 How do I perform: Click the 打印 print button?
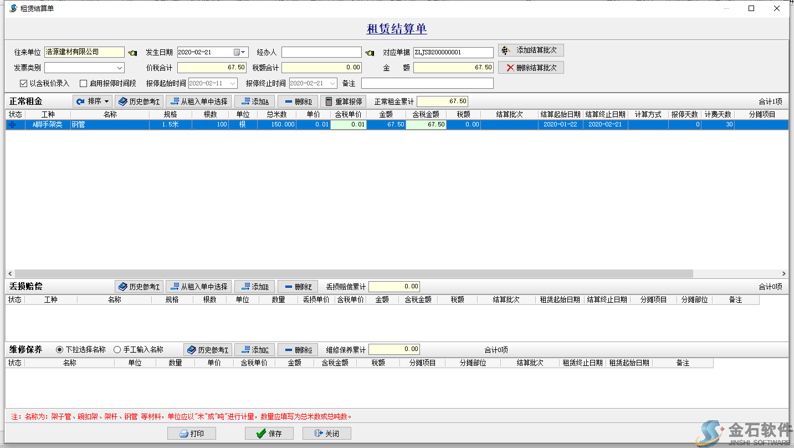coord(192,433)
